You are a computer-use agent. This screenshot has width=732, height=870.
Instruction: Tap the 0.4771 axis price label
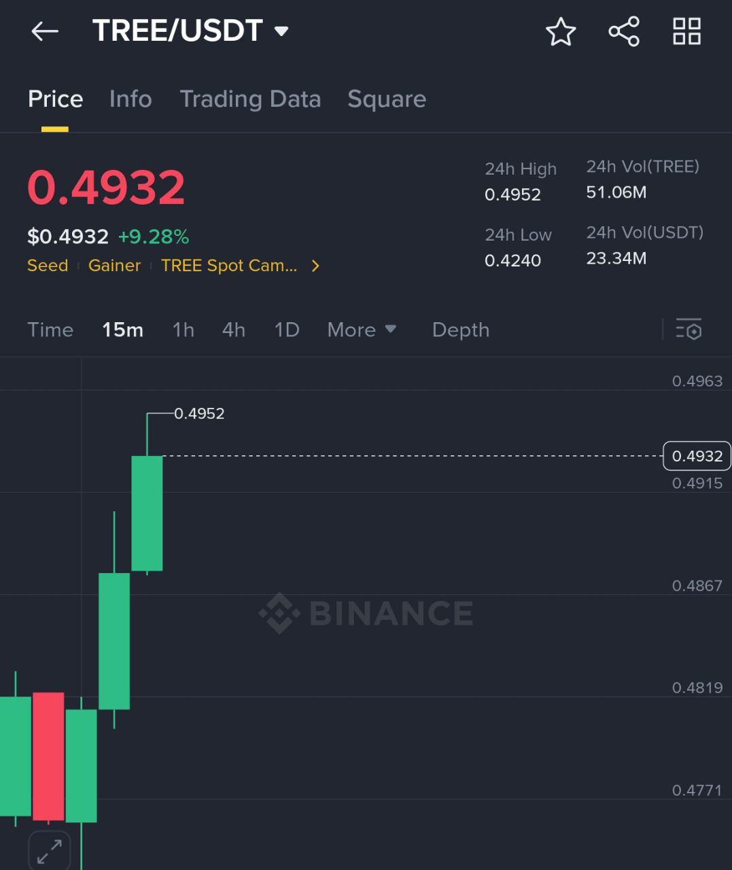point(697,790)
